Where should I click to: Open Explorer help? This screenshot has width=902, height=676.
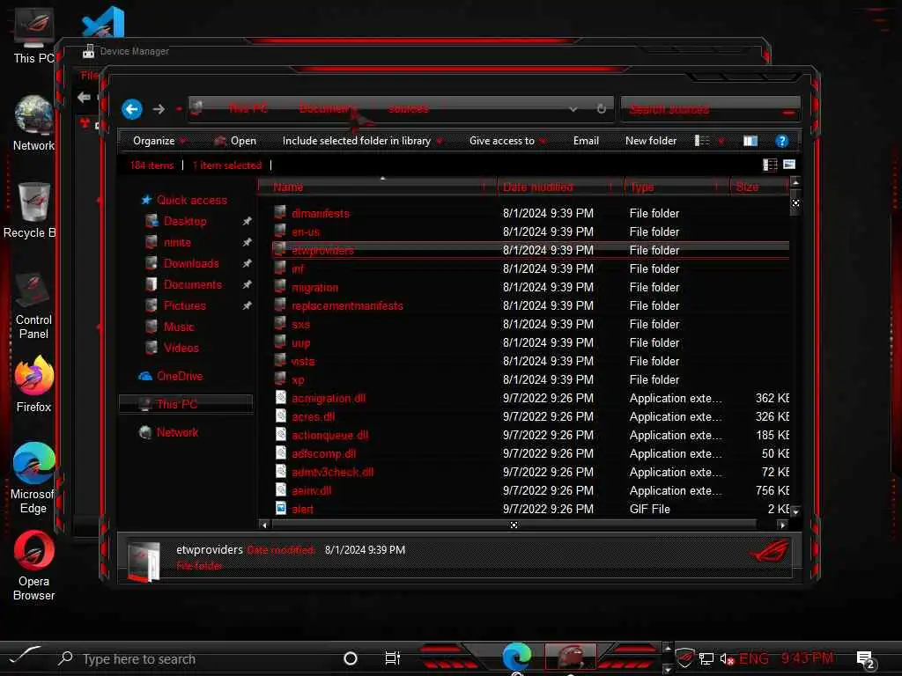tap(781, 141)
